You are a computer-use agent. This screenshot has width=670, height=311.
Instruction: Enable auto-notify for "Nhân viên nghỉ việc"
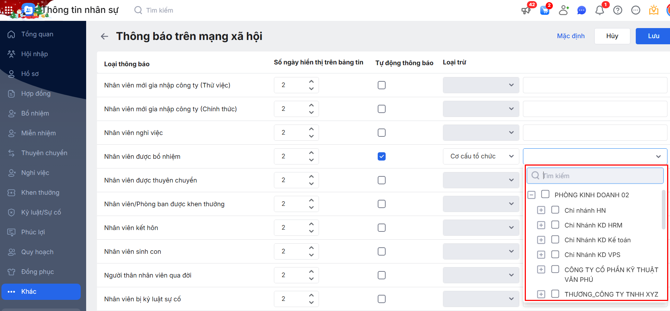[x=382, y=132]
